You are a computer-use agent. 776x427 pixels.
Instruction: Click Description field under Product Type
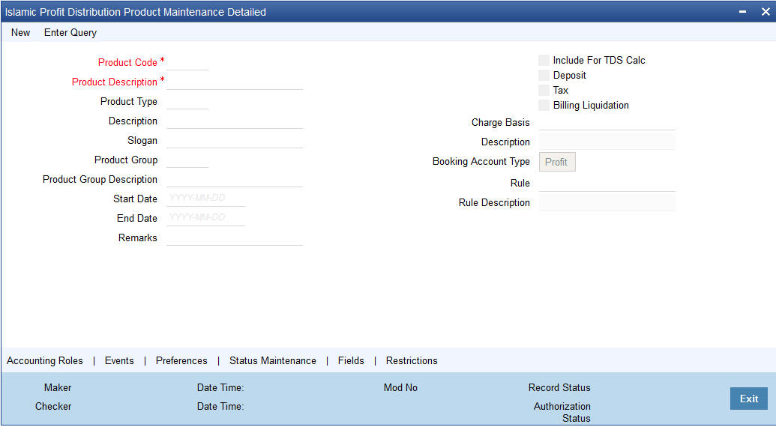click(235, 121)
